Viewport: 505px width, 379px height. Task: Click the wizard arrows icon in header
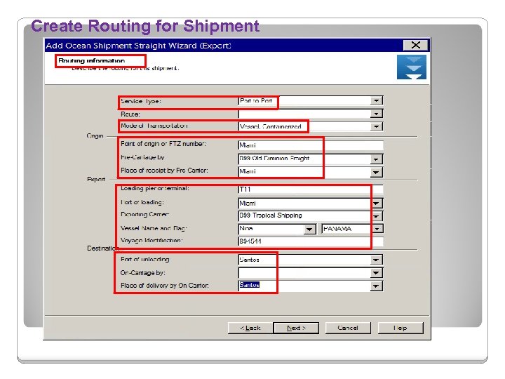(412, 67)
